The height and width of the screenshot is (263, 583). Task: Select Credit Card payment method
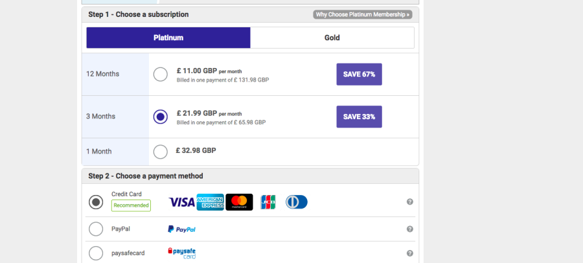96,202
